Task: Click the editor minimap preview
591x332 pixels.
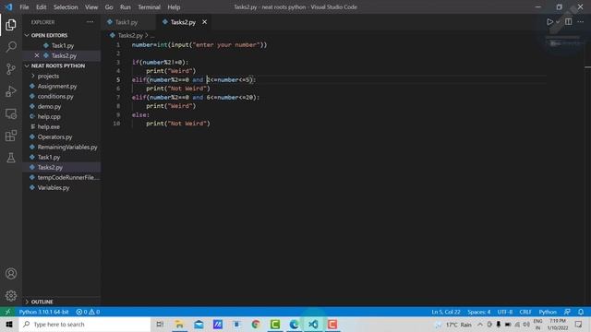Action: point(564,41)
